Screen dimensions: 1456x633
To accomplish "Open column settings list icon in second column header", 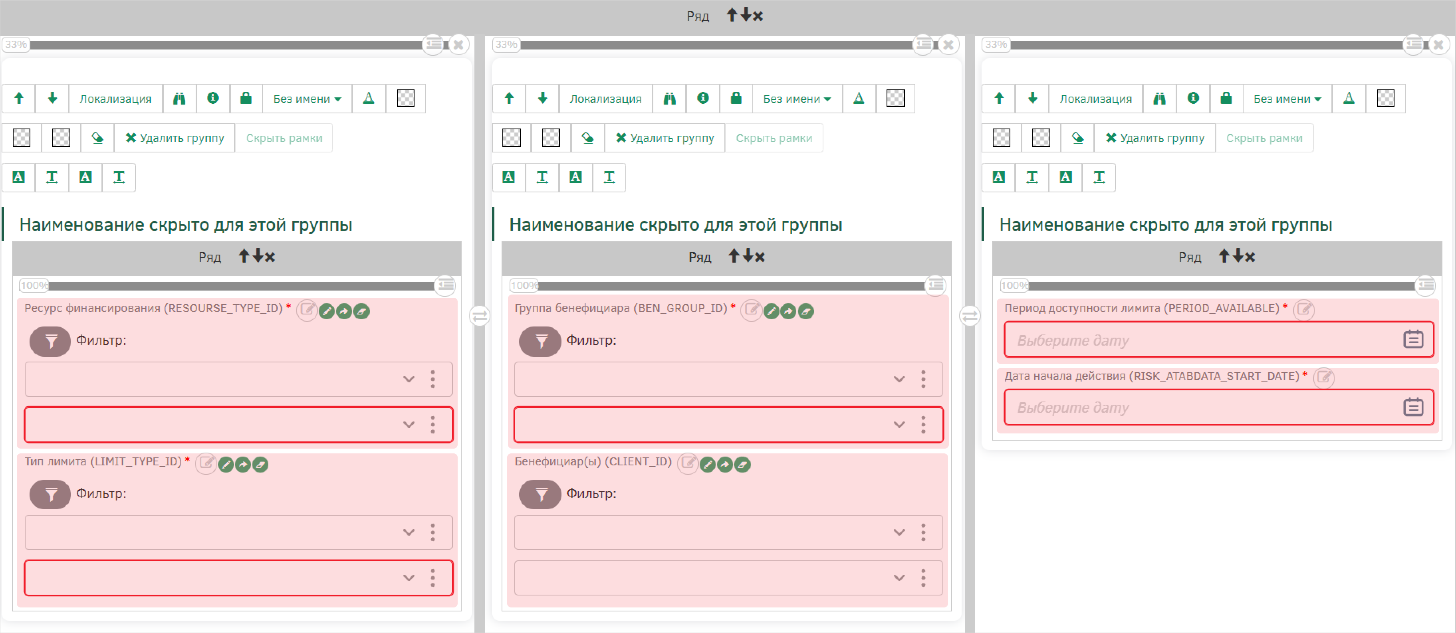I will 924,44.
